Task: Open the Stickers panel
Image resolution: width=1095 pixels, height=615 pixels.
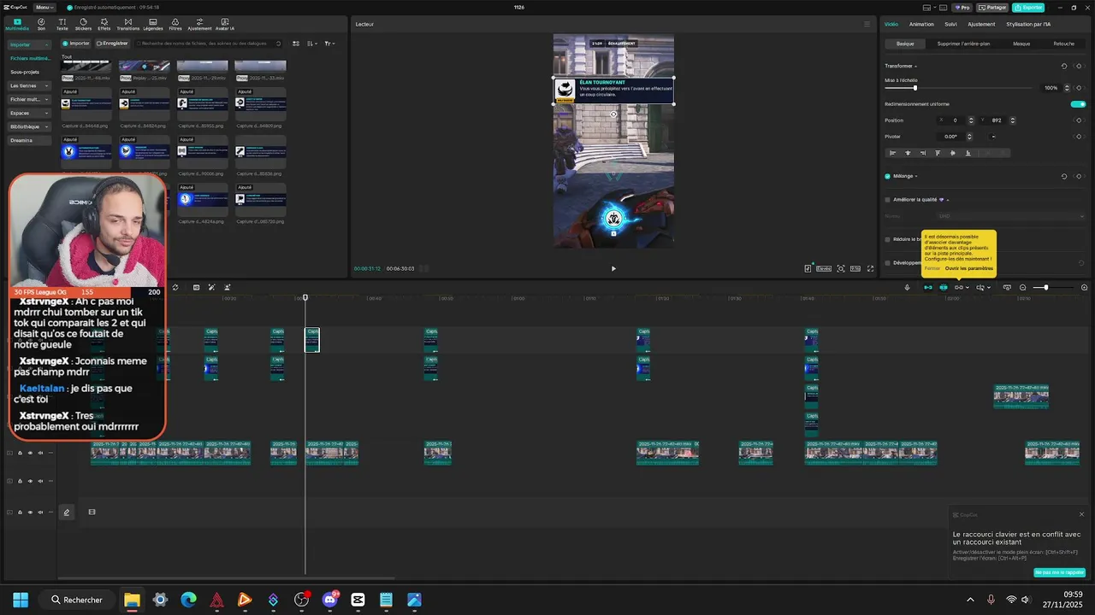Action: [83, 24]
